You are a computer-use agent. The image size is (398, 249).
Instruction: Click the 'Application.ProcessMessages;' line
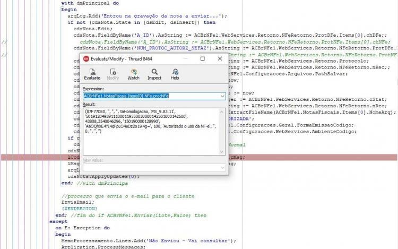coord(103,247)
